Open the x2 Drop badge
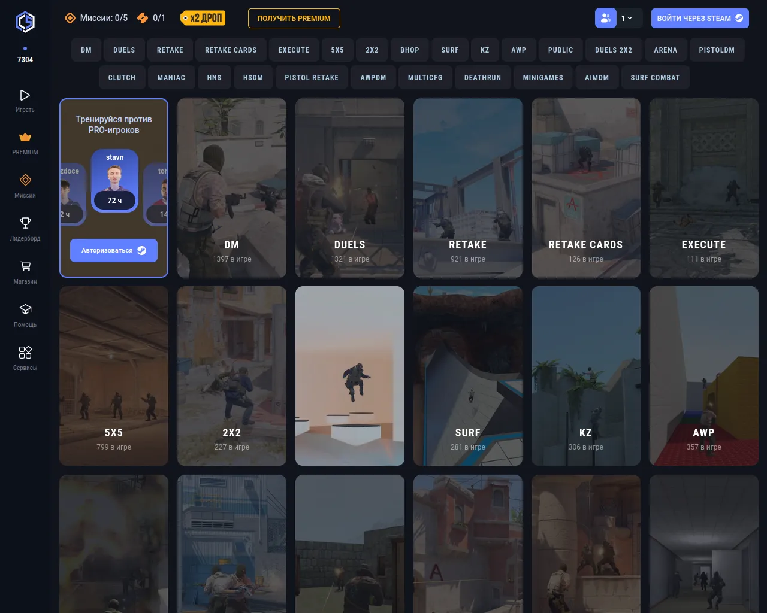 pos(204,18)
